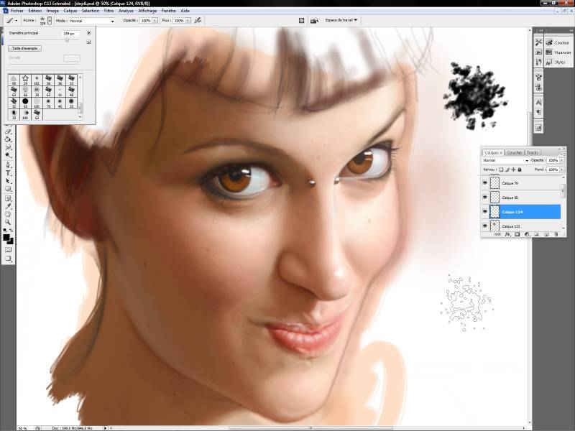Hide layer Calque 123
Screen dimensions: 575x431
coord(486,226)
